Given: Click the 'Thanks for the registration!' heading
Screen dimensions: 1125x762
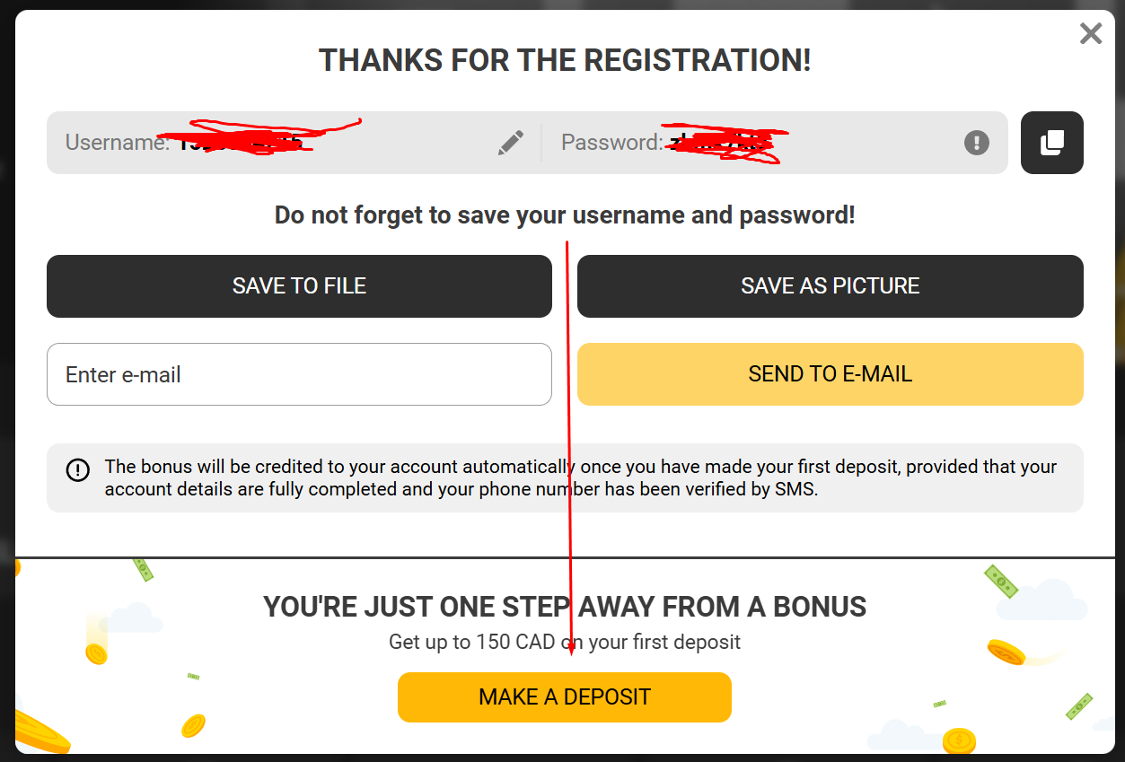Looking at the screenshot, I should click(x=565, y=60).
